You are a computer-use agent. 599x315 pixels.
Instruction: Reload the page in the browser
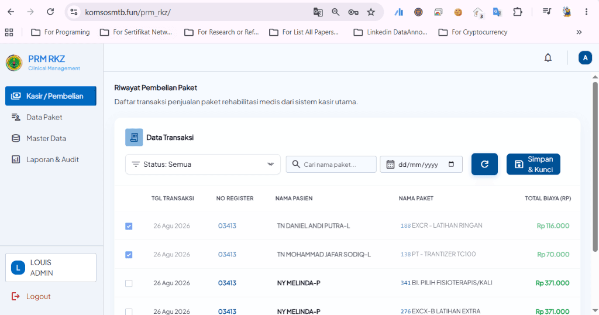pyautogui.click(x=50, y=12)
